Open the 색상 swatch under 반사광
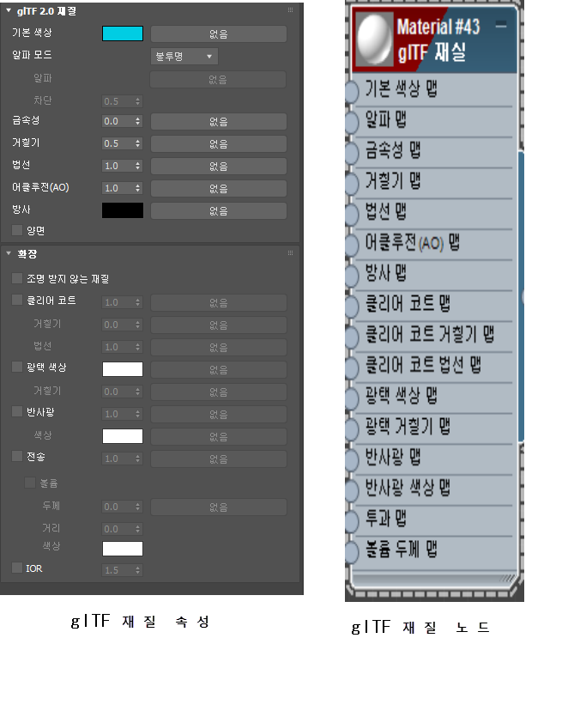The image size is (562, 717). [x=123, y=435]
